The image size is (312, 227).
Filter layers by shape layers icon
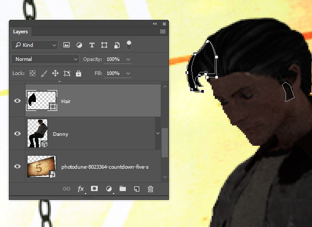pos(105,45)
